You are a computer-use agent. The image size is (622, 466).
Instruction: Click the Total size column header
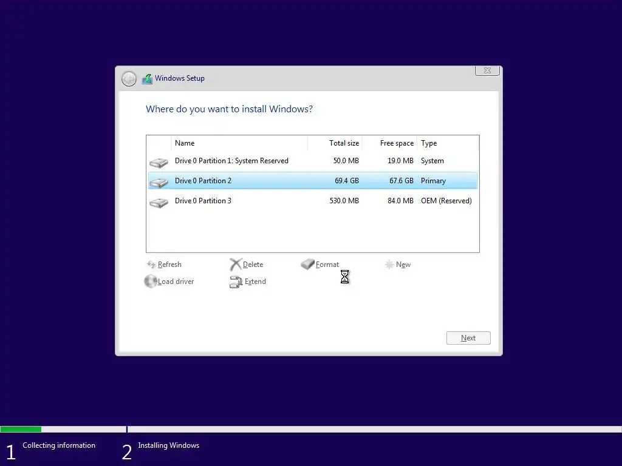[x=335, y=143]
